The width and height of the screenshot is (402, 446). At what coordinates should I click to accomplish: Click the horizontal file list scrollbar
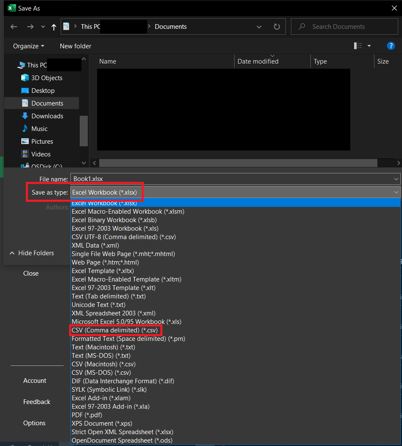click(238, 163)
